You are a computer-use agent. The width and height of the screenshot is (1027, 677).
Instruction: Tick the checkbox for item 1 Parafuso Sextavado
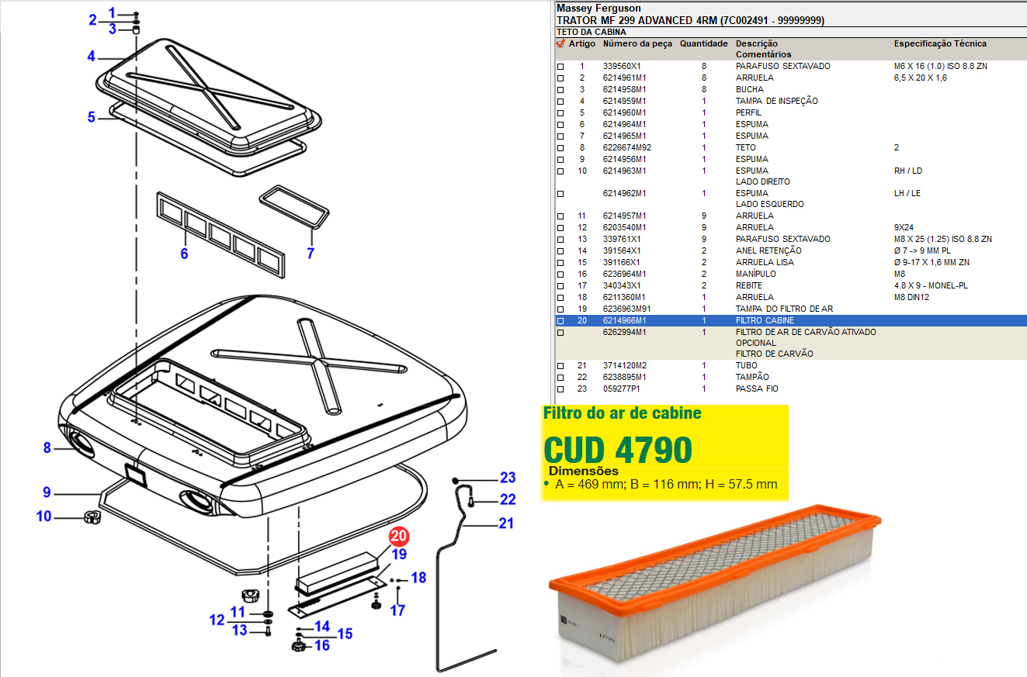point(560,67)
